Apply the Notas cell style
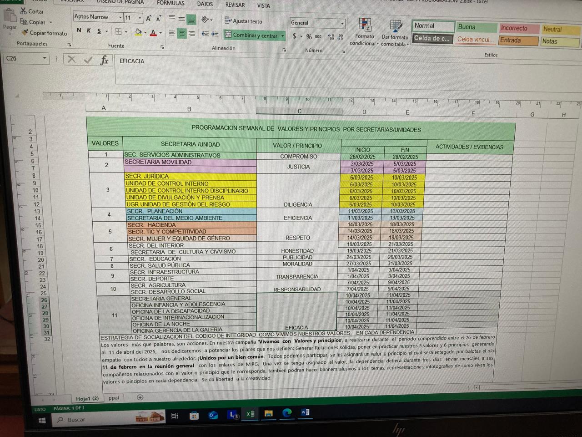This screenshot has height=437, width=582. tap(560, 41)
